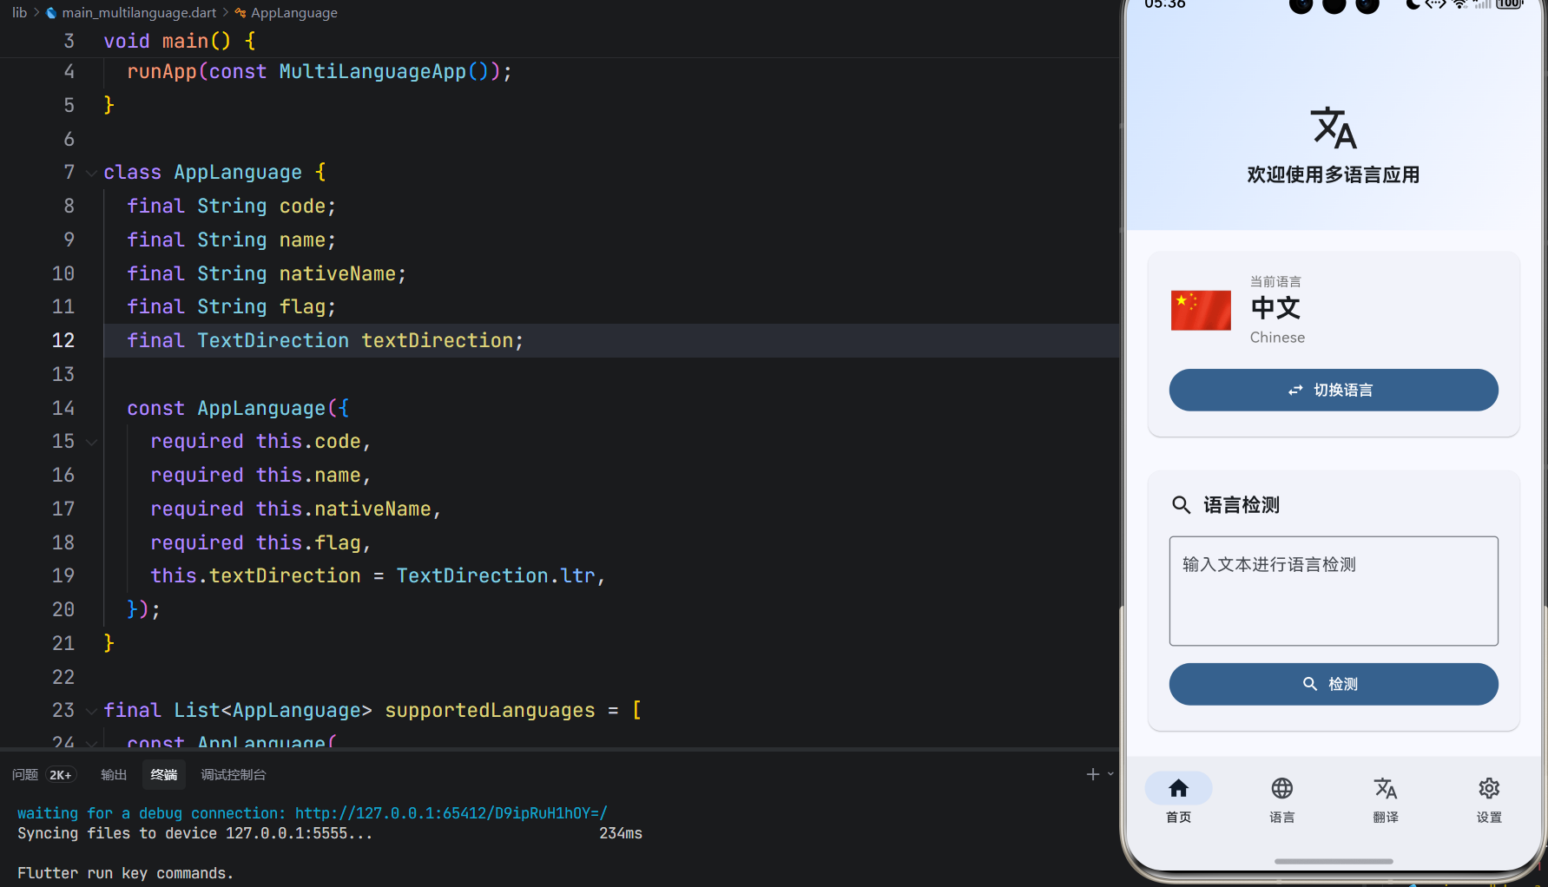Screen dimensions: 1548x887
Task: Tap the translate logo above the welcome title
Action: pos(1334,128)
